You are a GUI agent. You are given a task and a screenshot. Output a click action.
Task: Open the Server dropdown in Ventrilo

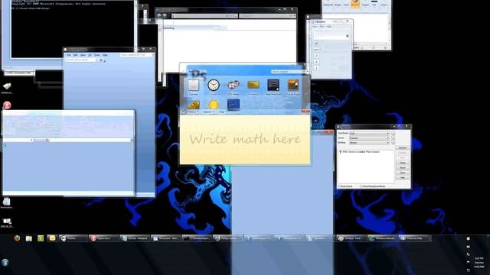[x=369, y=137]
